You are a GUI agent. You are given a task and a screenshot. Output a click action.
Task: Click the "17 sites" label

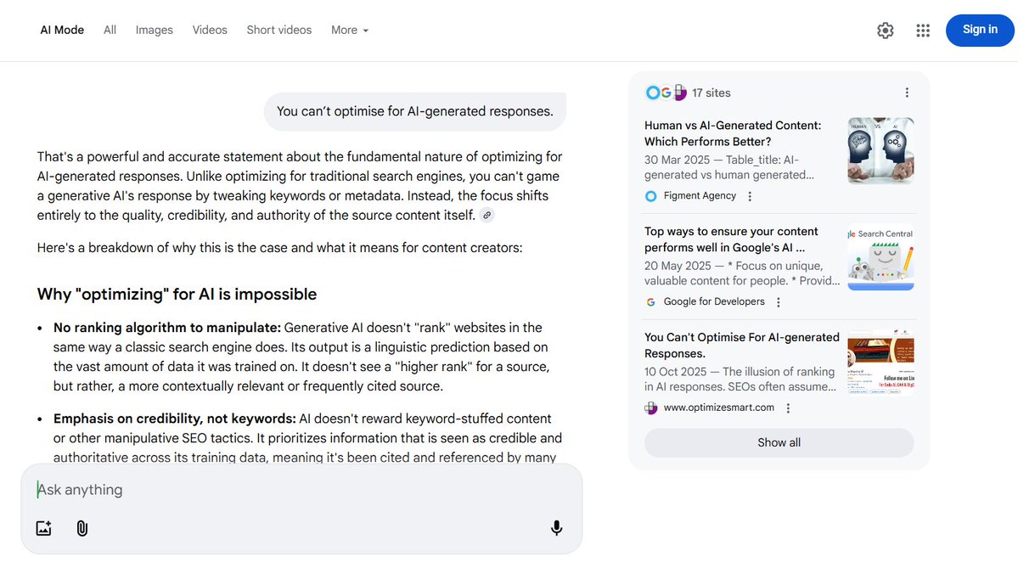[711, 93]
